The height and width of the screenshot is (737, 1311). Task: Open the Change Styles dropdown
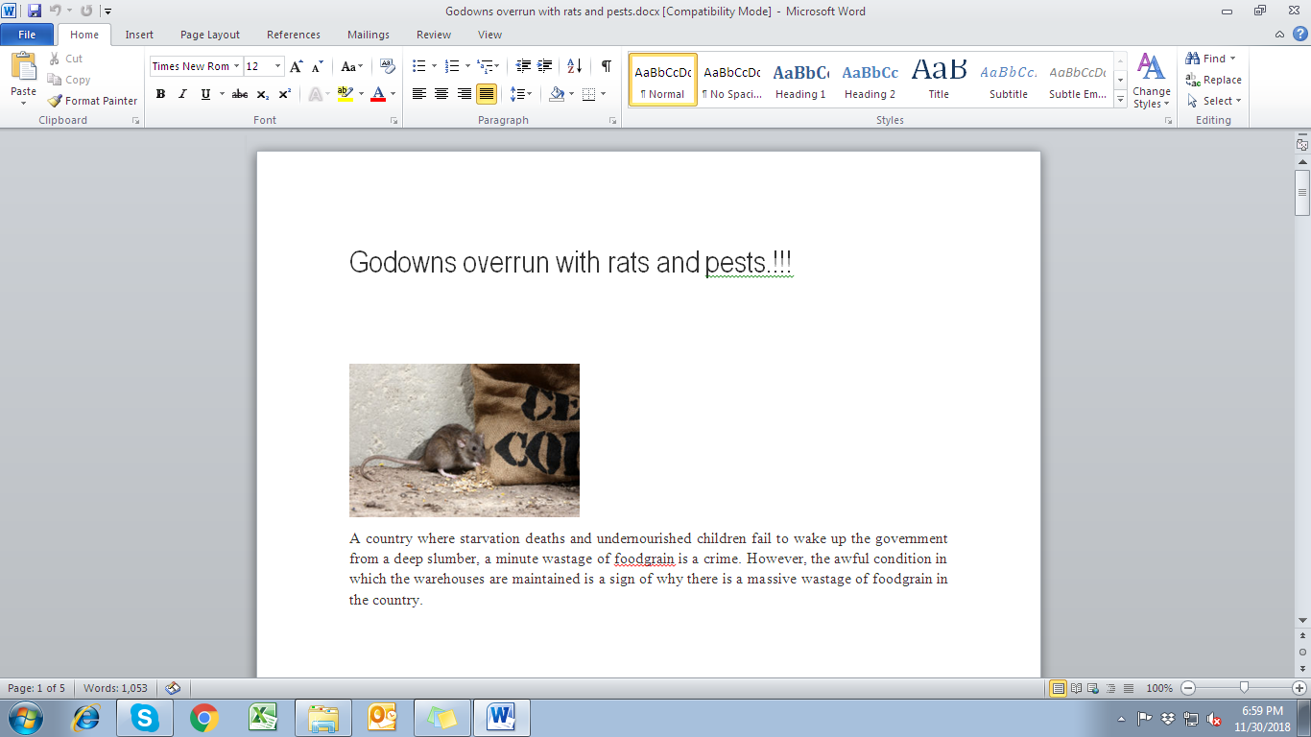1151,86
